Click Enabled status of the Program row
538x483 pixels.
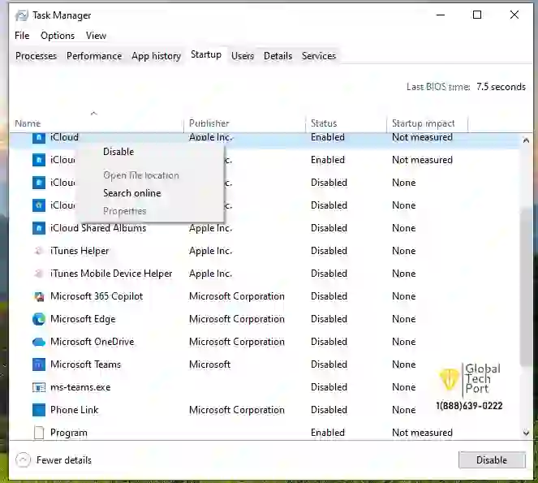(x=328, y=433)
